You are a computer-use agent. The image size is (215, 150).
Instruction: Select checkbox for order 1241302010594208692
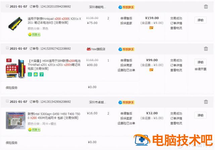pyautogui.click(x=7, y=6)
